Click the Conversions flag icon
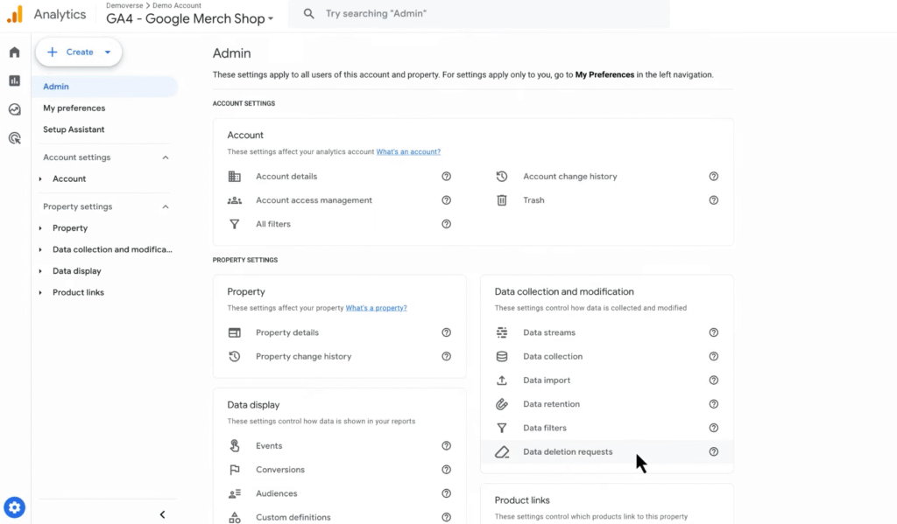Image resolution: width=897 pixels, height=524 pixels. (235, 470)
